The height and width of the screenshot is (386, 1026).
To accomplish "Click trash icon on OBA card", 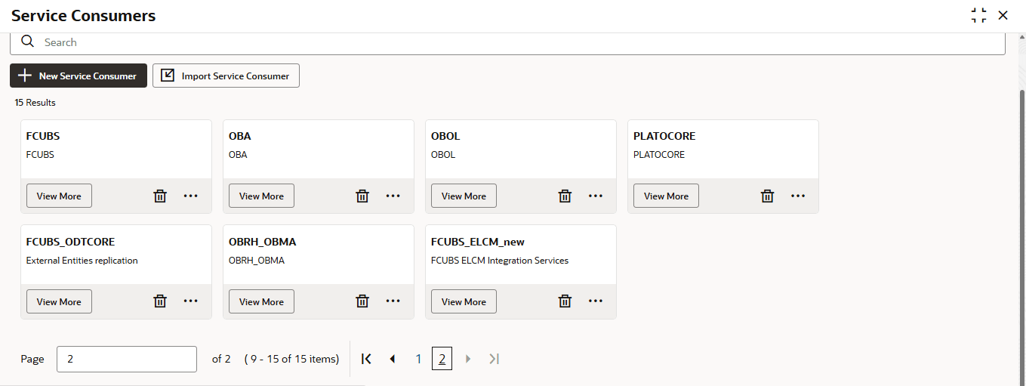I will click(x=362, y=196).
